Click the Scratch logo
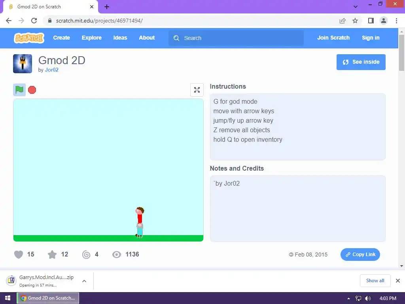 coord(29,38)
